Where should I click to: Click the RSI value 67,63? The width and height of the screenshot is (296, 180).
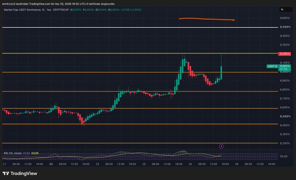[x=27, y=153]
